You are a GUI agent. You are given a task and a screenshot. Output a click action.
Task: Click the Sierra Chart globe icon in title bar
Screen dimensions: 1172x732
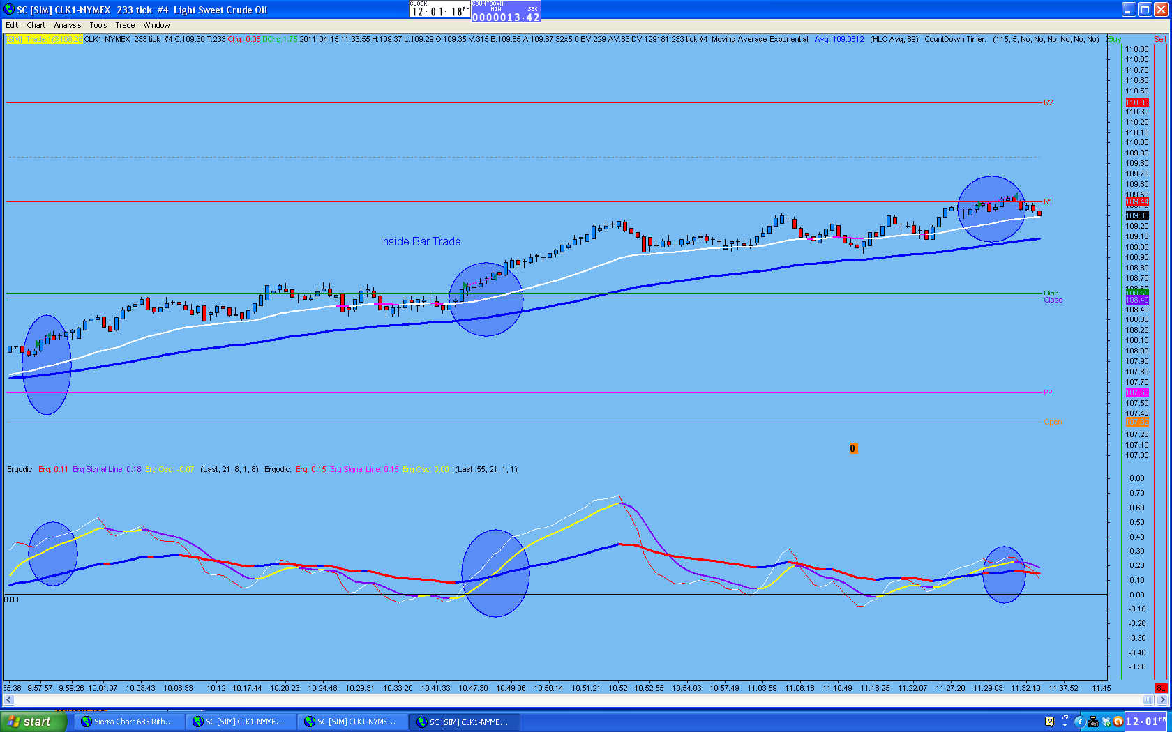click(x=9, y=10)
